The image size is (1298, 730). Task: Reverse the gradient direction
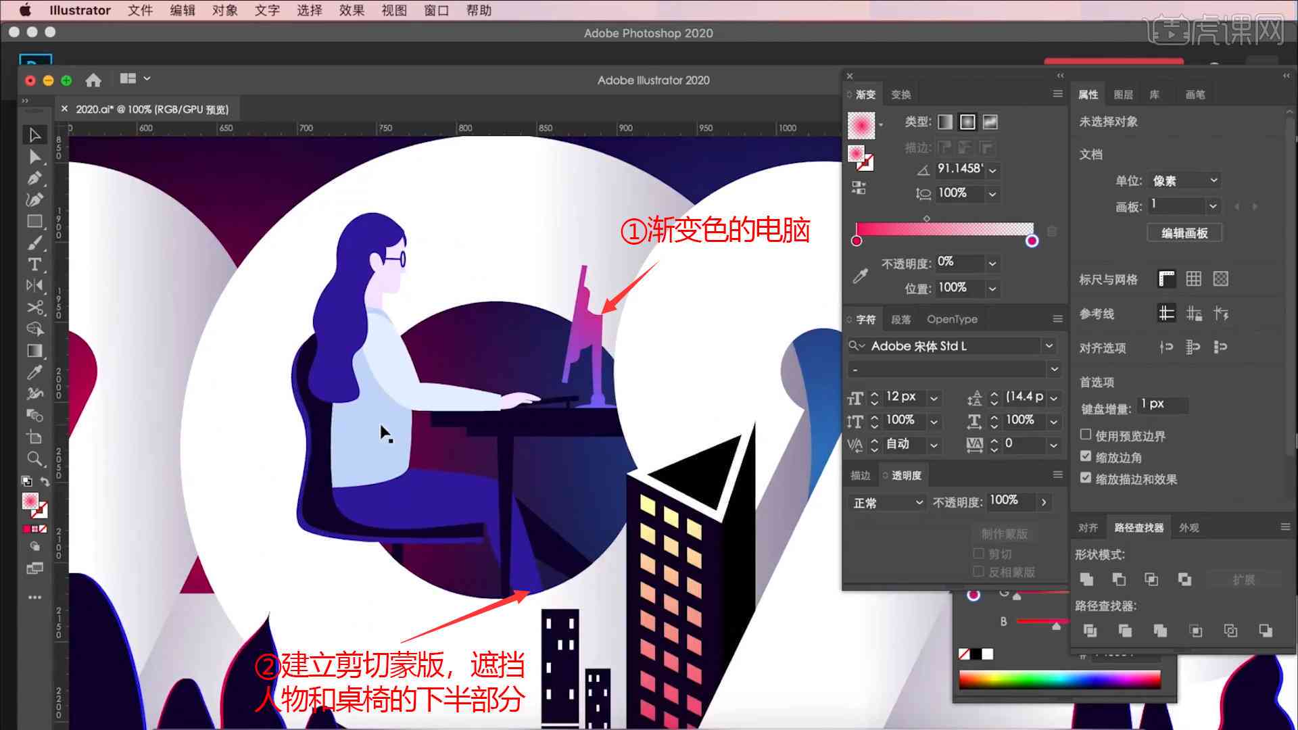coord(858,188)
